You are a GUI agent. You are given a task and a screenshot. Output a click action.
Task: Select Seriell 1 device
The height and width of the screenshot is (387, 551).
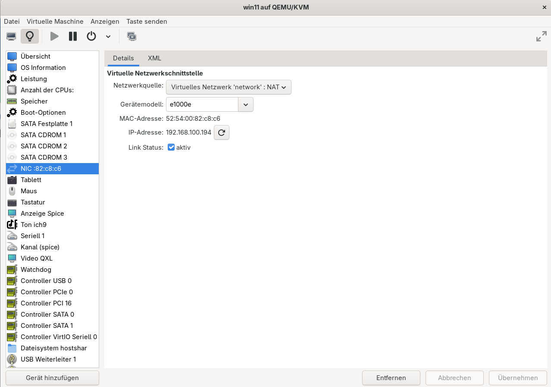tap(52, 236)
